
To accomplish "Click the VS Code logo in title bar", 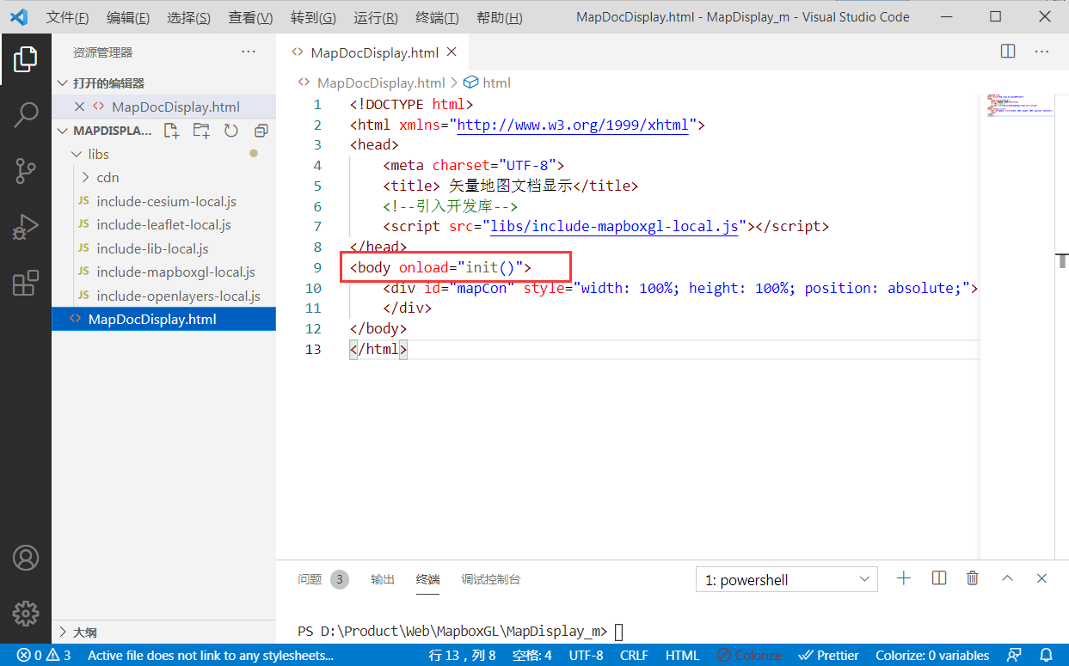I will pyautogui.click(x=19, y=17).
